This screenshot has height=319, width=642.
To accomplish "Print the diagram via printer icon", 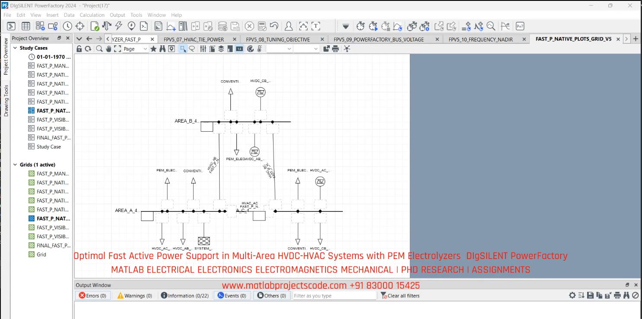I will point(335,49).
